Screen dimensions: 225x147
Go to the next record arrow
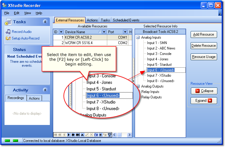(x=69, y=135)
